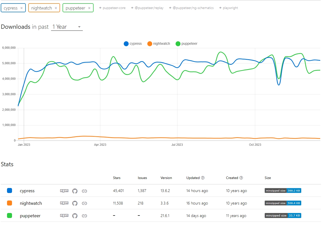Open the homepage link icon for nightwatch
Screen dimensions: 323x229
tap(85, 203)
